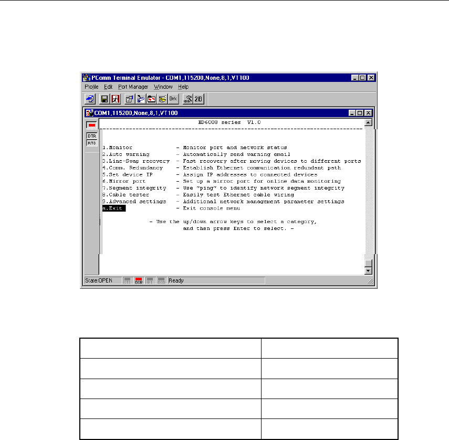
Task: Click the '6.Mirror port' entry
Action: tap(124, 181)
